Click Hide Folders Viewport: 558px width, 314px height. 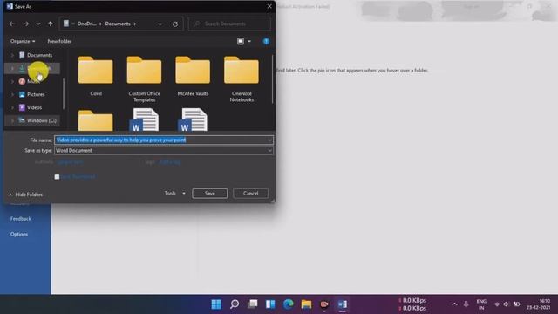pos(25,195)
